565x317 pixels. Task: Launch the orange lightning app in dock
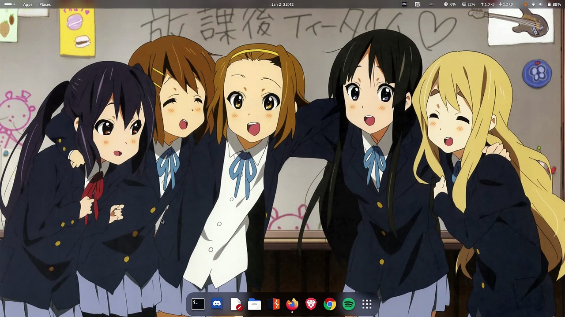[274, 304]
